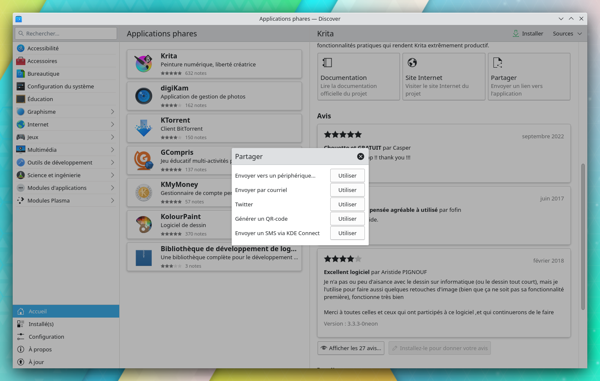
Task: Click the review panel vertical scrollbar
Action: (x=583, y=237)
